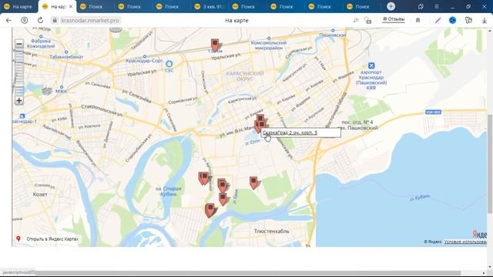Open the СказкаГрад 2 оч. корп. 5 tooltip link
Screen dimensions: 493x277
point(290,132)
